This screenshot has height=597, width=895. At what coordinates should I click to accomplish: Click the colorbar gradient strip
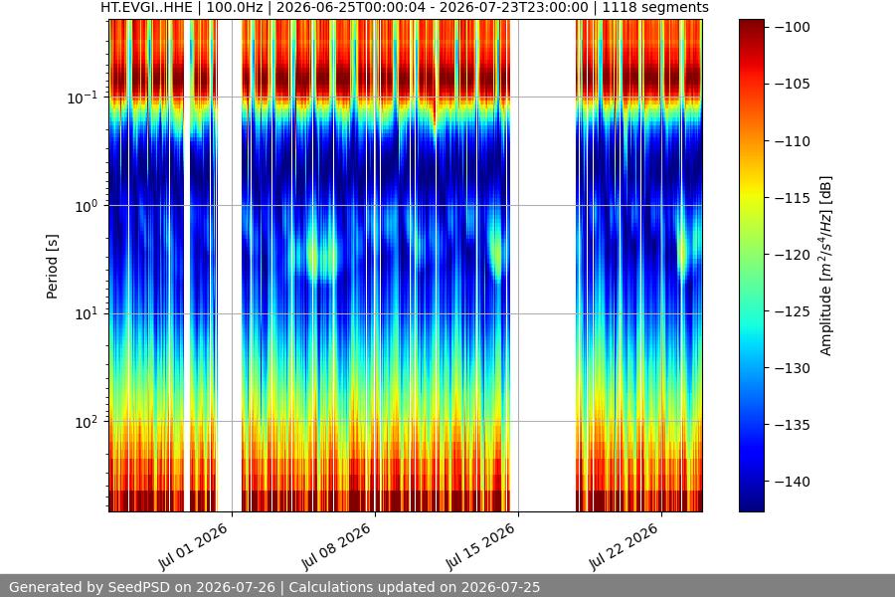click(x=751, y=266)
